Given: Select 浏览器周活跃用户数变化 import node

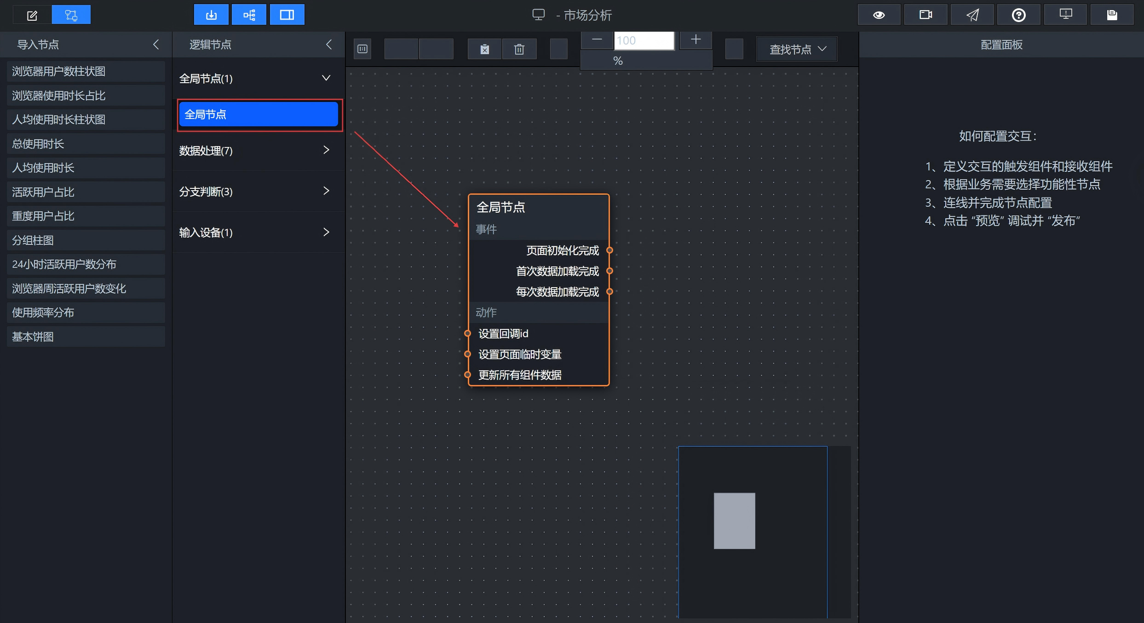Looking at the screenshot, I should 86,289.
